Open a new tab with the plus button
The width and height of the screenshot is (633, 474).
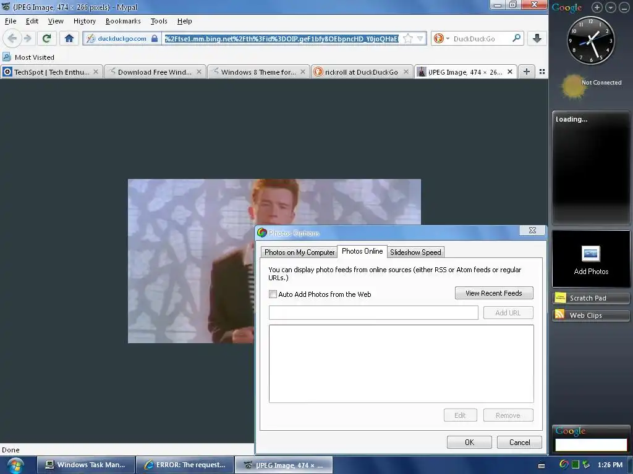tap(527, 72)
